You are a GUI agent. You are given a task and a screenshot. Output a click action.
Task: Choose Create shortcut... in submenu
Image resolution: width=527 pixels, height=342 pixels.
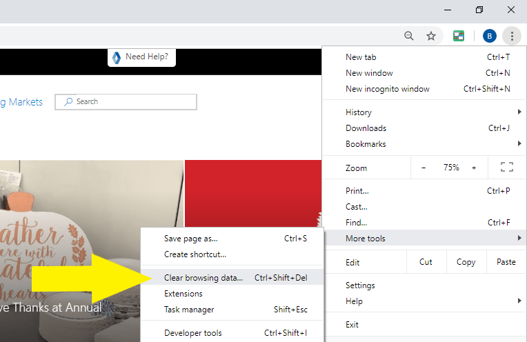click(232, 254)
